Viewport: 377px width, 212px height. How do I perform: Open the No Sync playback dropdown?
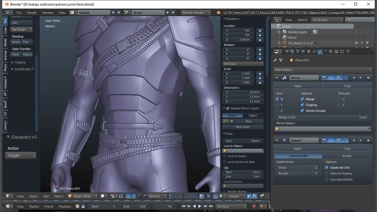pyautogui.click(x=231, y=206)
